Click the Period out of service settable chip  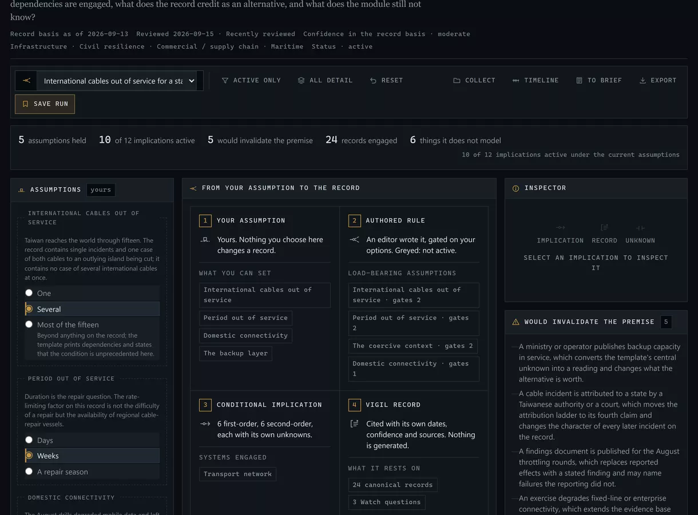(x=245, y=318)
